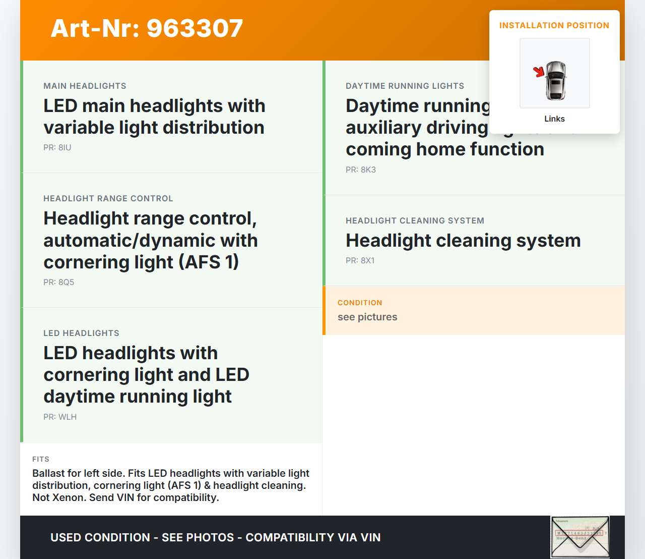645x559 pixels.
Task: Click the "HEADLIGHT RANGE CONTROL" label
Action: [108, 198]
